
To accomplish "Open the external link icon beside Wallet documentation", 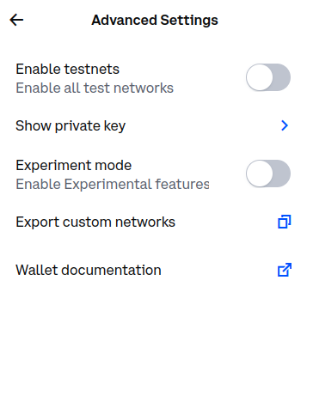I will [285, 270].
